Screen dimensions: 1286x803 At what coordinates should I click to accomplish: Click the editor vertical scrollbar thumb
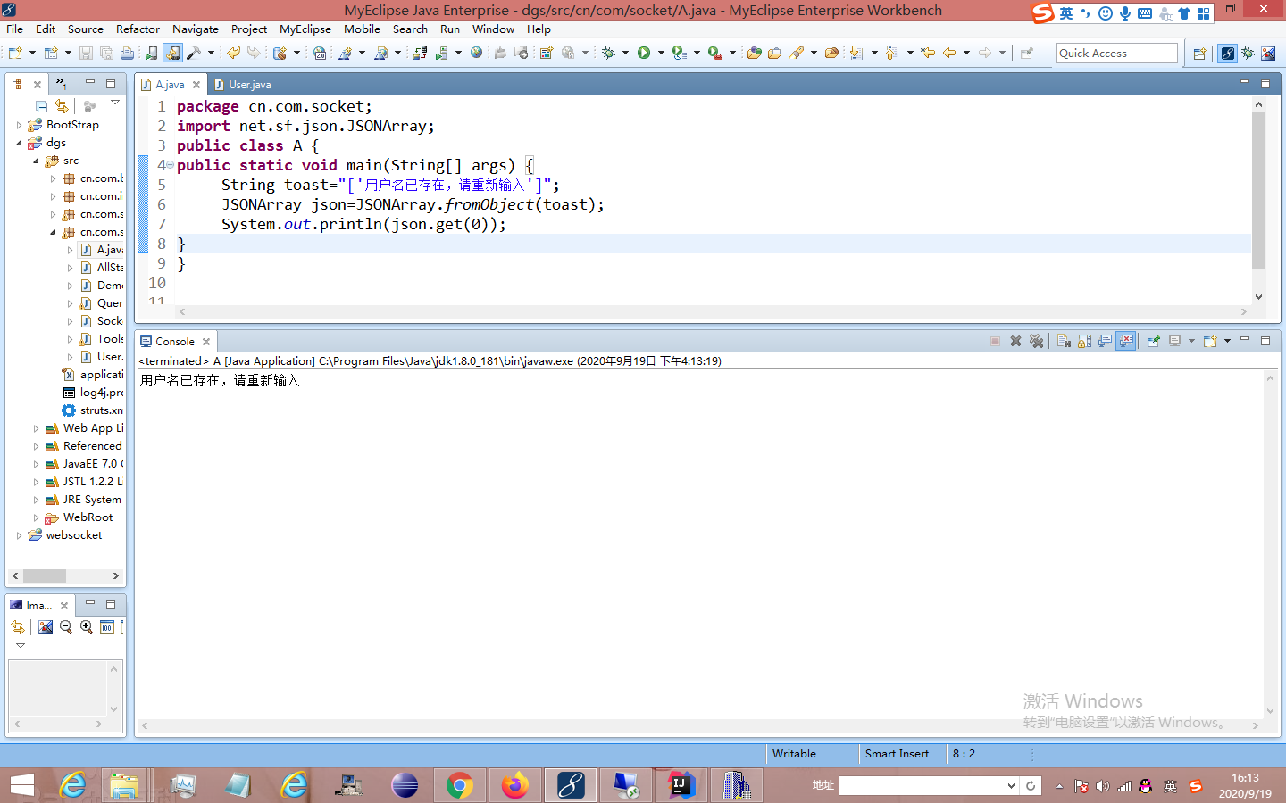1258,190
